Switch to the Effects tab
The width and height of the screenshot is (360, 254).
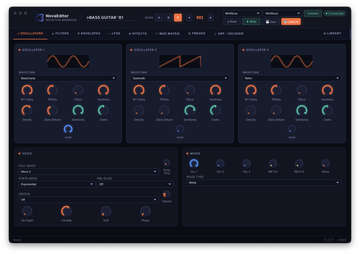coord(138,34)
